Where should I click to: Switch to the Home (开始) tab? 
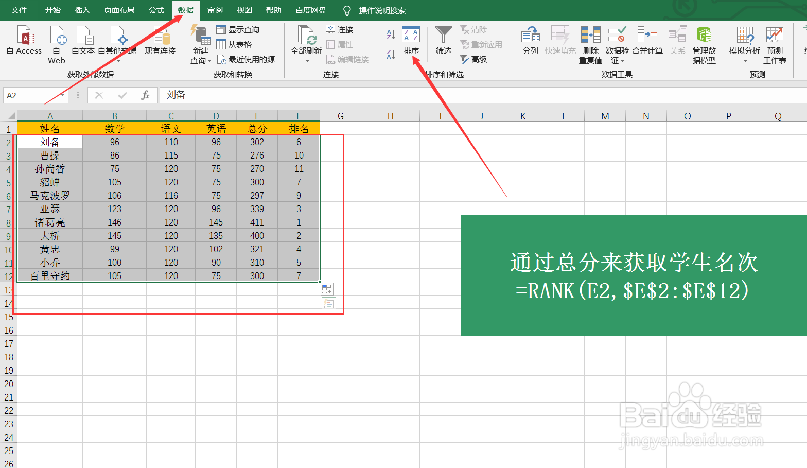coord(53,10)
